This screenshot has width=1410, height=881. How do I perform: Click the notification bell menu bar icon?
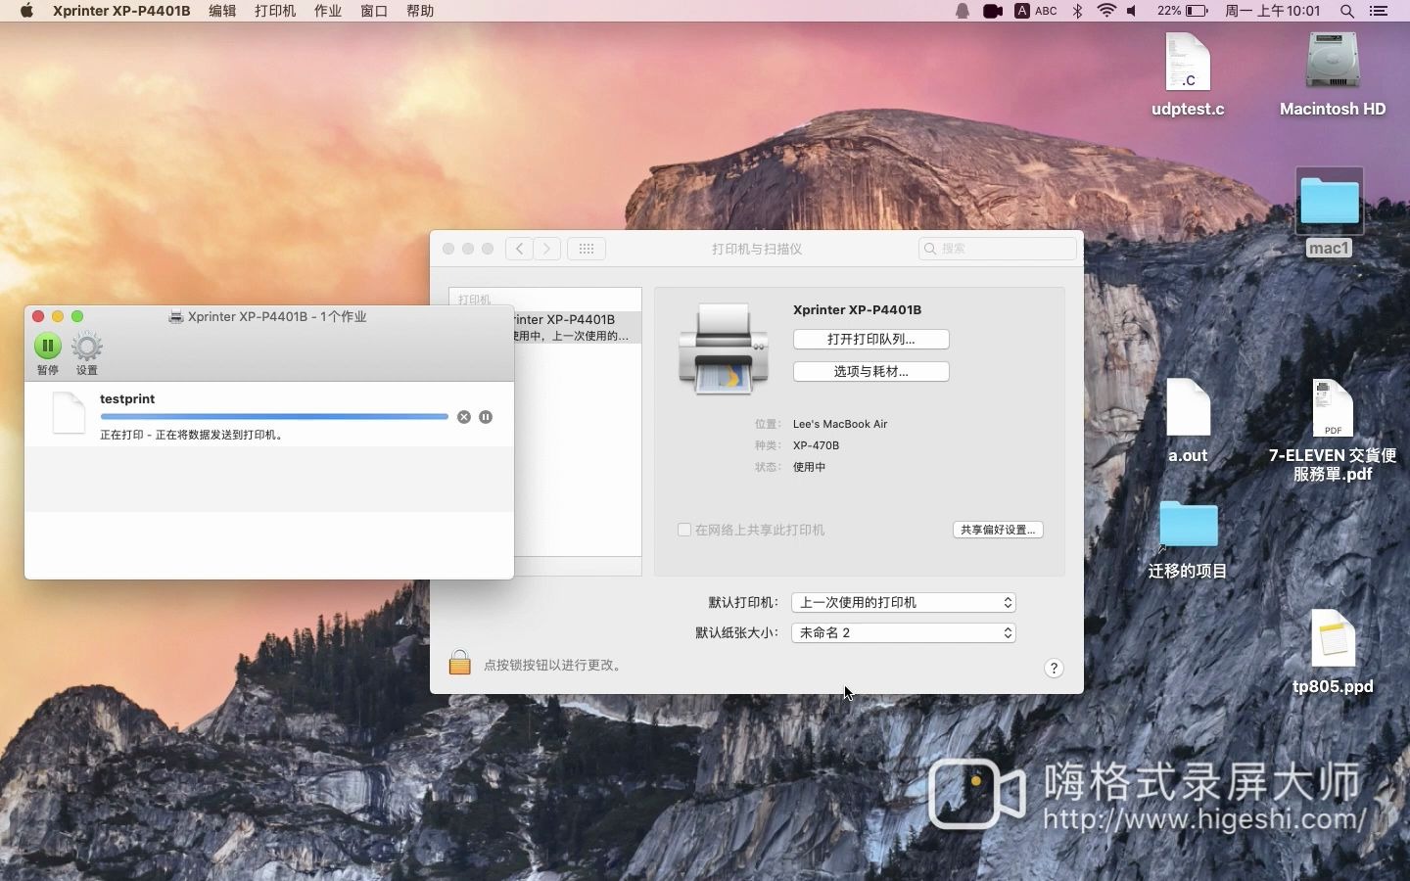(x=963, y=11)
